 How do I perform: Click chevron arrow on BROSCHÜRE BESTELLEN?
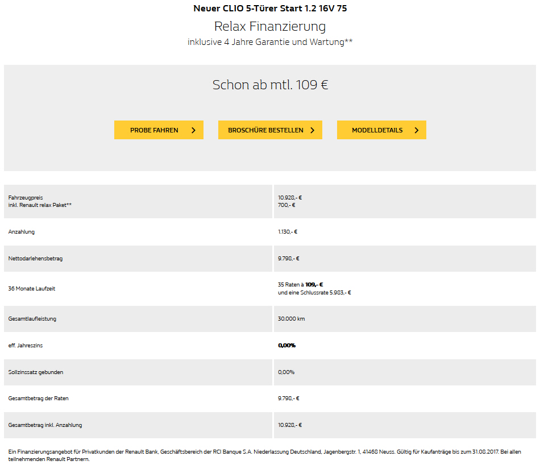[313, 130]
